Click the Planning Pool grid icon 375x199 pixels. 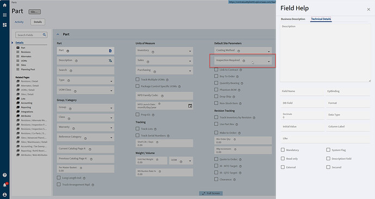[x=18, y=69]
